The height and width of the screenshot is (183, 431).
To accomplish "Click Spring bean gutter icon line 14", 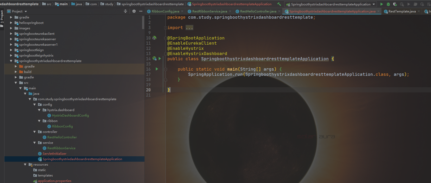I will click(154, 59).
